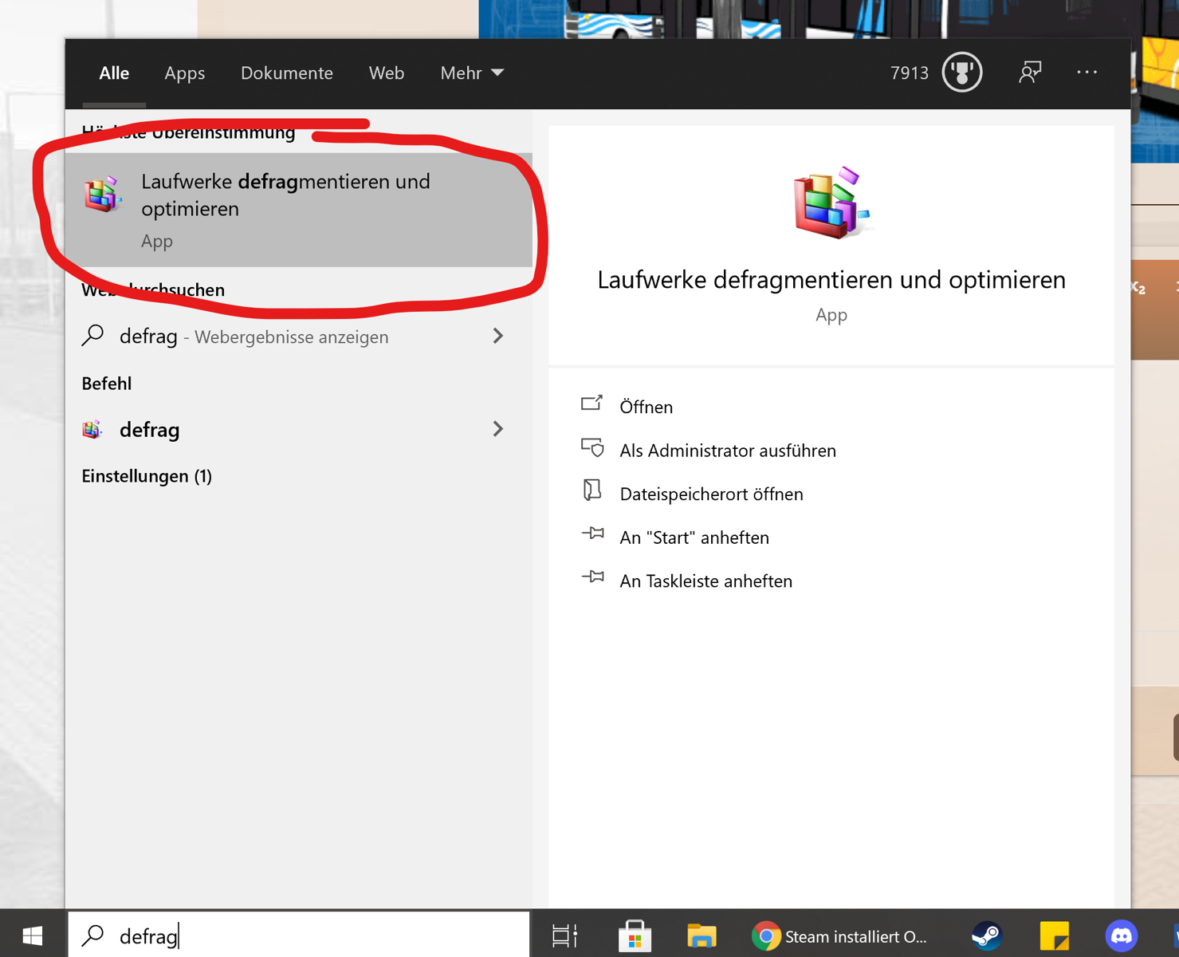Open Task View from the taskbar
Viewport: 1179px width, 957px height.
point(564,935)
